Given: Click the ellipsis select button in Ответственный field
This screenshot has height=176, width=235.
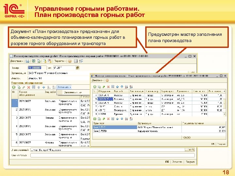Looking at the screenshot, I should point(186,150).
